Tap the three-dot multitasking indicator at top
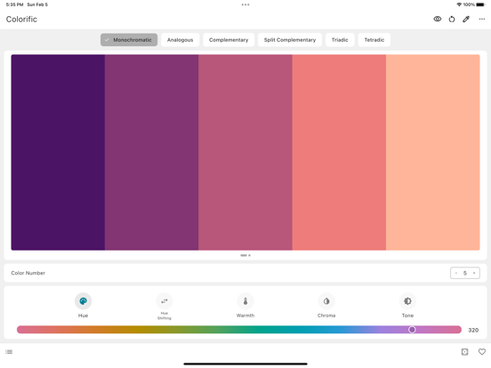491x368 pixels. click(x=245, y=4)
